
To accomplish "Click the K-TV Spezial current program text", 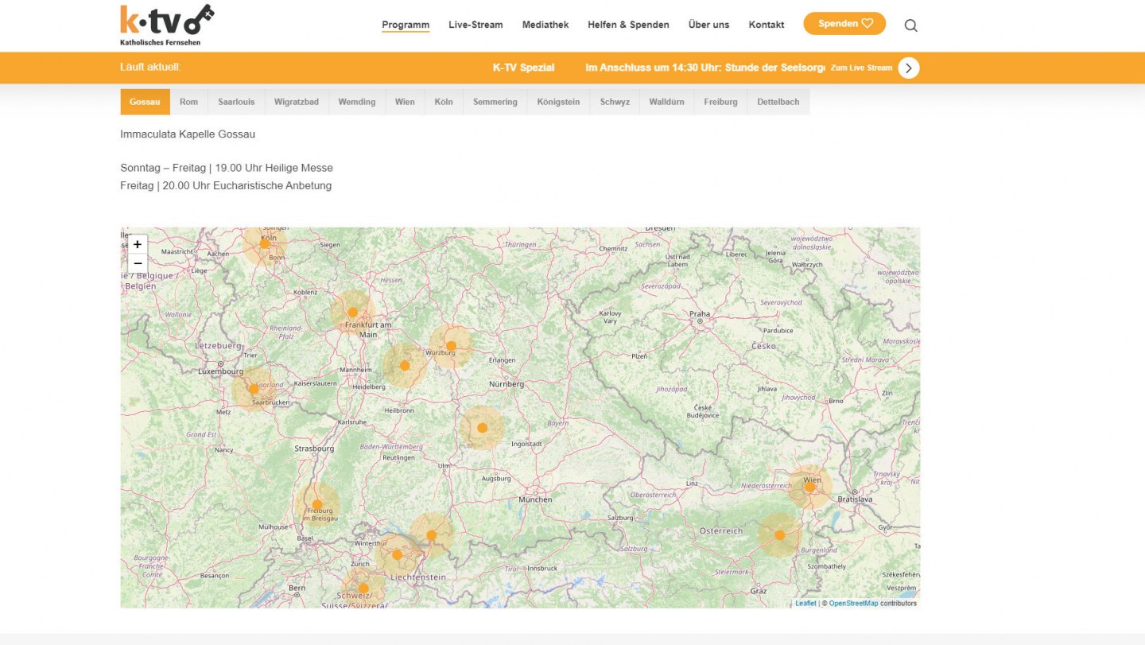I will tap(523, 68).
